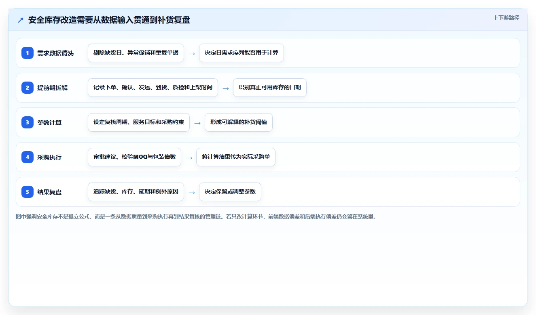Select the 采购执行 step label
The width and height of the screenshot is (536, 315).
tap(49, 157)
